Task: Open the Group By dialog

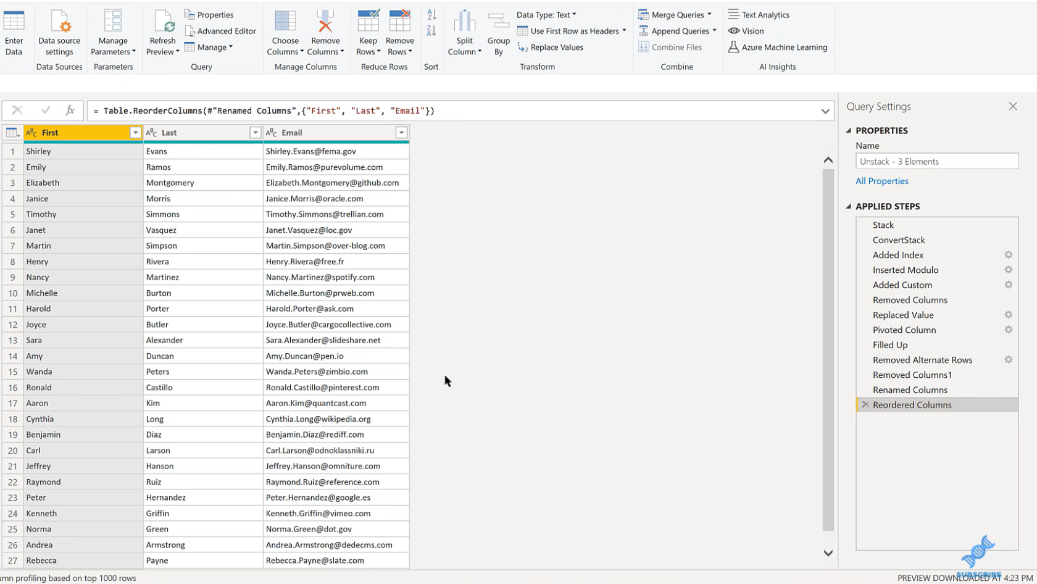Action: pos(498,33)
